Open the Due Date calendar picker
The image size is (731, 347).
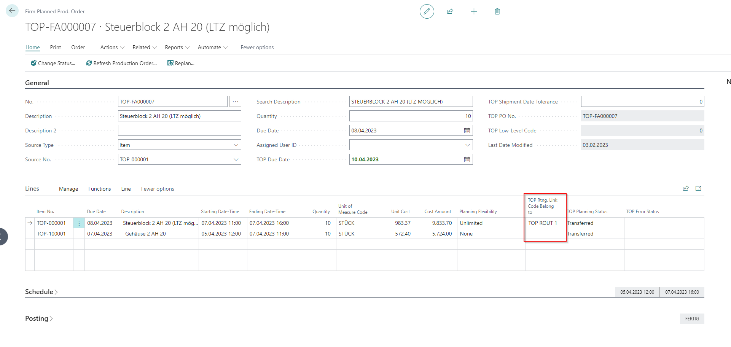tap(467, 131)
